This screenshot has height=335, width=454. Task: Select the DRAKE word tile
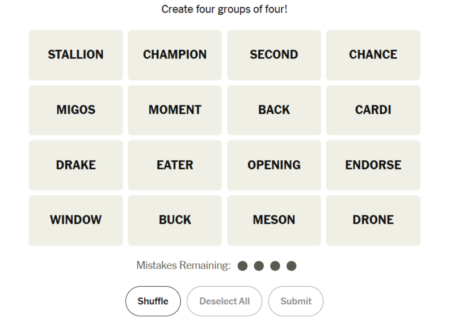click(x=75, y=165)
